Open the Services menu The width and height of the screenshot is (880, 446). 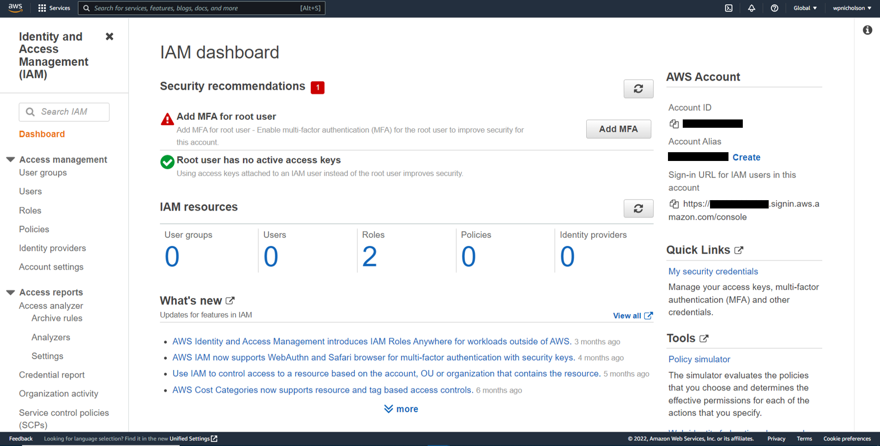54,8
